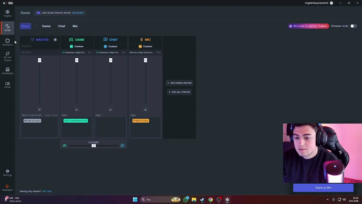The image size is (362, 204).
Task: Open Chat channel Custom preset dropdown
Action: coord(111,46)
